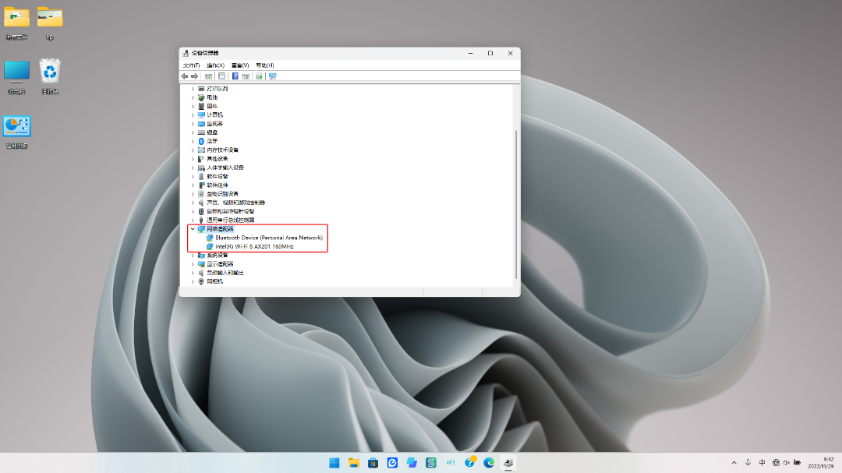
Task: Select the Recycle Bin desktop icon
Action: [49, 77]
